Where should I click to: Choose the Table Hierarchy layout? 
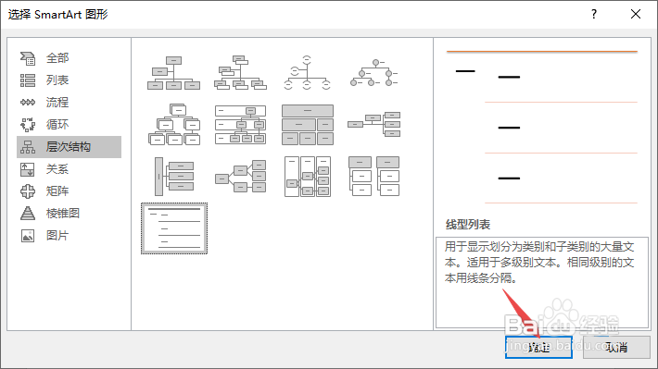click(308, 125)
